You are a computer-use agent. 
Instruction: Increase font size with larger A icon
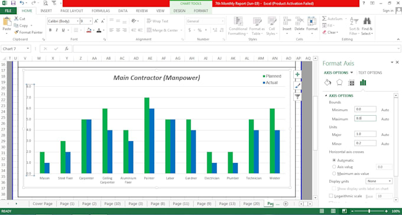tap(96, 21)
